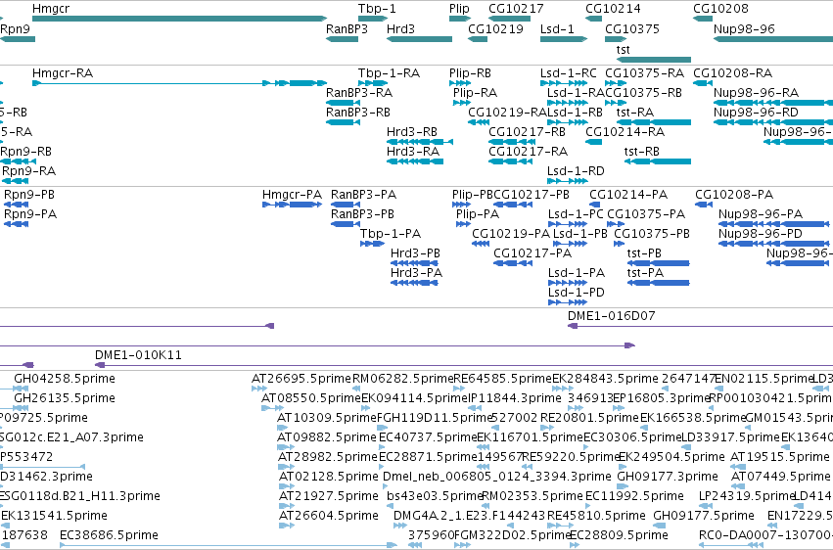Click the RanBP3-PA protein label
The height and width of the screenshot is (550, 833).
(363, 195)
